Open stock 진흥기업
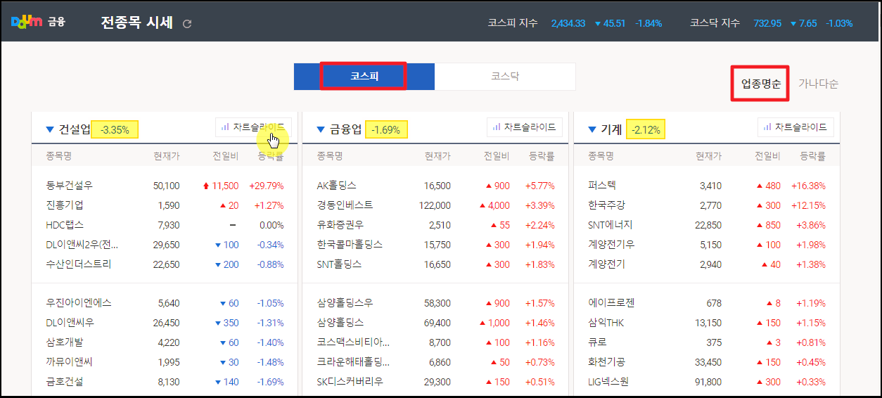The image size is (882, 398). tap(64, 205)
